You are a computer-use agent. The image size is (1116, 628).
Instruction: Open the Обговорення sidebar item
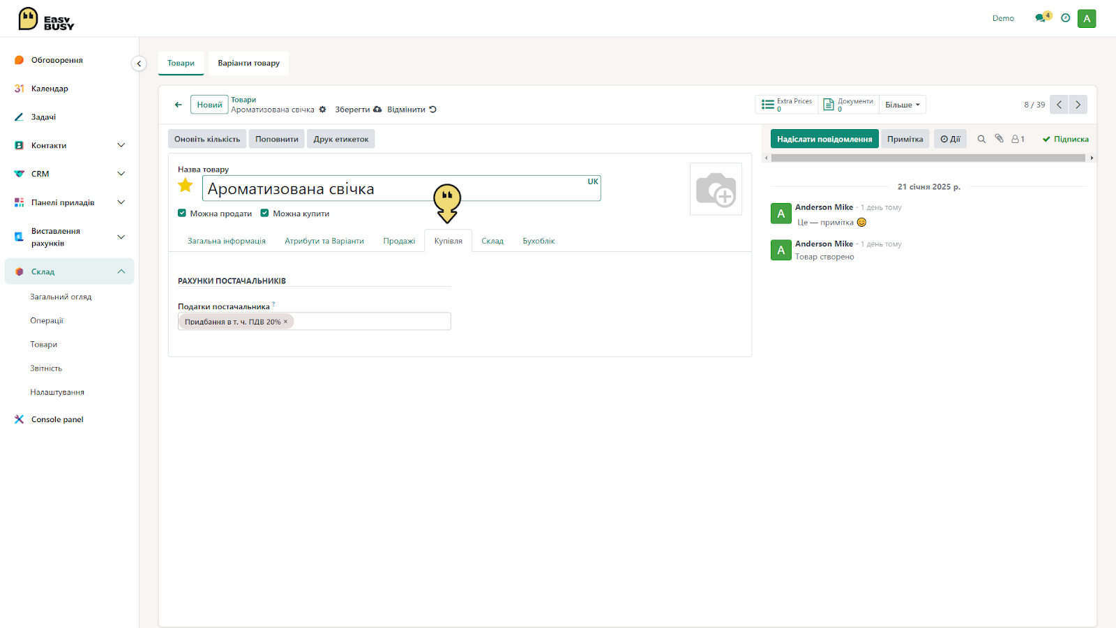(57, 60)
